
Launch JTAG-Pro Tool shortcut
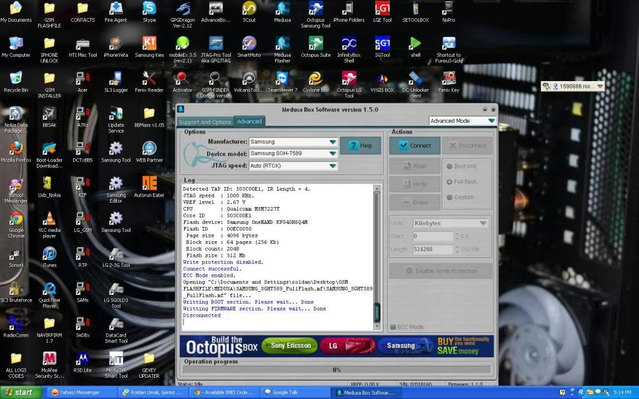[x=216, y=50]
